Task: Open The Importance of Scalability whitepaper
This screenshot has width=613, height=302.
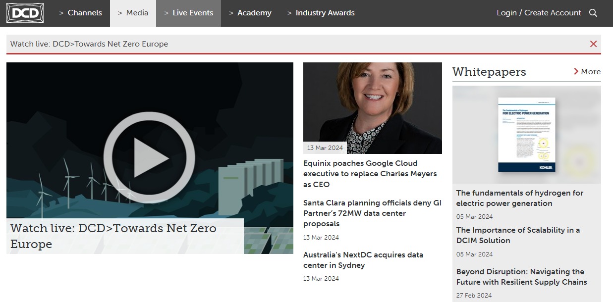Action: (x=518, y=235)
